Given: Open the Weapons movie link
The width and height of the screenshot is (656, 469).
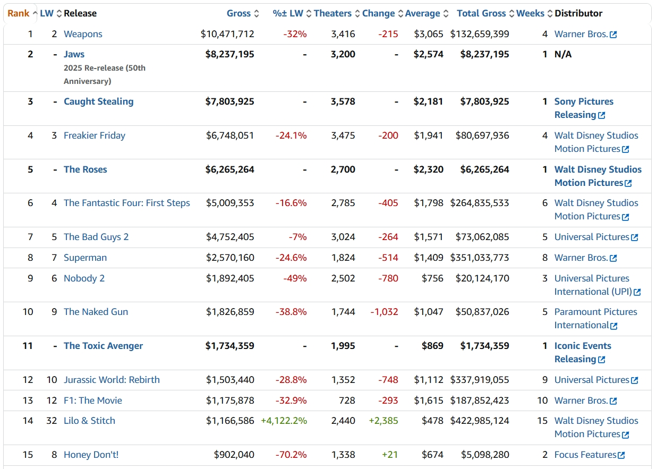Looking at the screenshot, I should coord(83,34).
